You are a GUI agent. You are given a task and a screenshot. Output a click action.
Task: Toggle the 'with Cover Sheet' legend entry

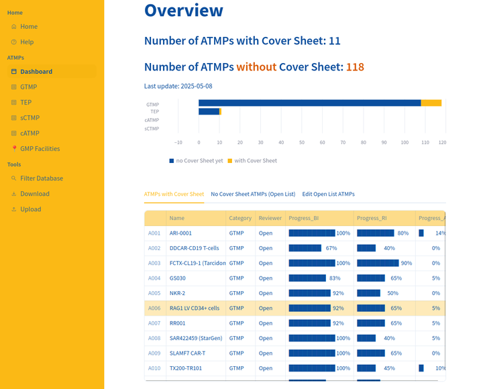[x=252, y=161]
